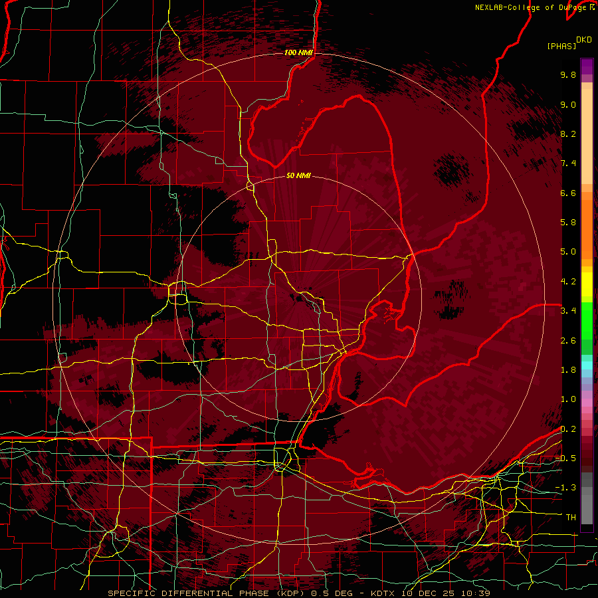This screenshot has height=598, width=598.
Task: Click the 5.0 legend value
Action: (x=568, y=252)
